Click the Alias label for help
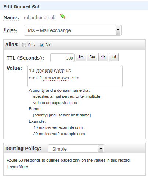The height and width of the screenshot is (187, 148). pos(12,44)
